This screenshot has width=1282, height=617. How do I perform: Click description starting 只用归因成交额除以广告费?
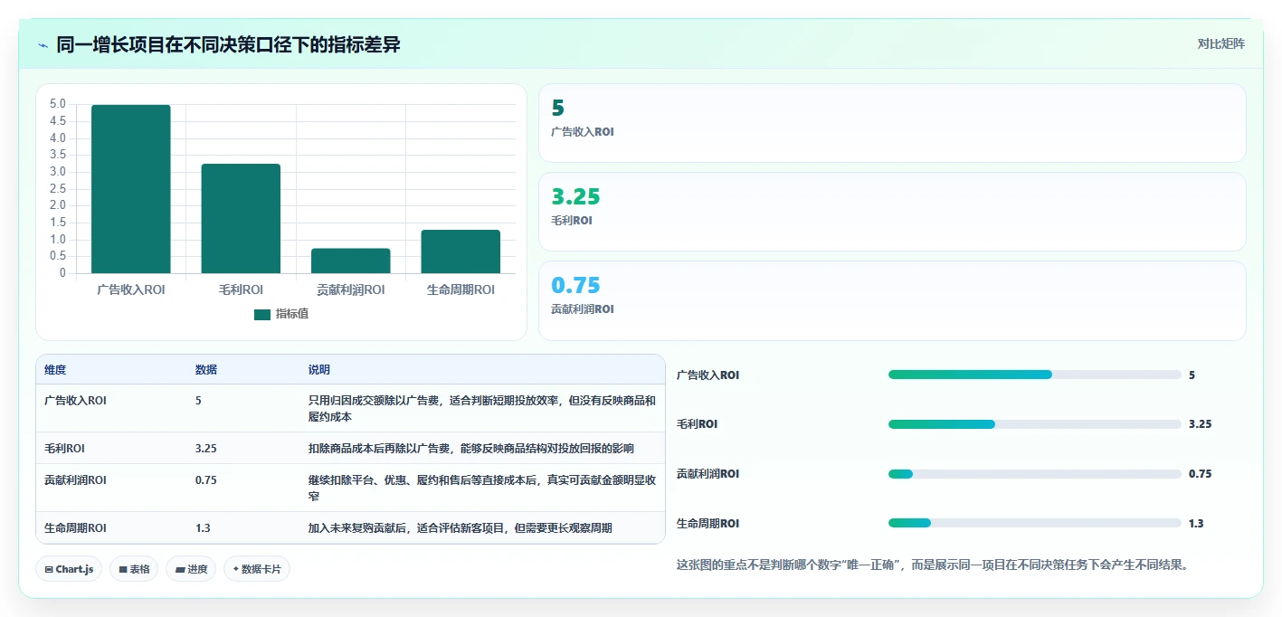(482, 408)
